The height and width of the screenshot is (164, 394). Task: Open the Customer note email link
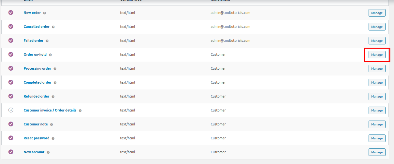coord(36,124)
